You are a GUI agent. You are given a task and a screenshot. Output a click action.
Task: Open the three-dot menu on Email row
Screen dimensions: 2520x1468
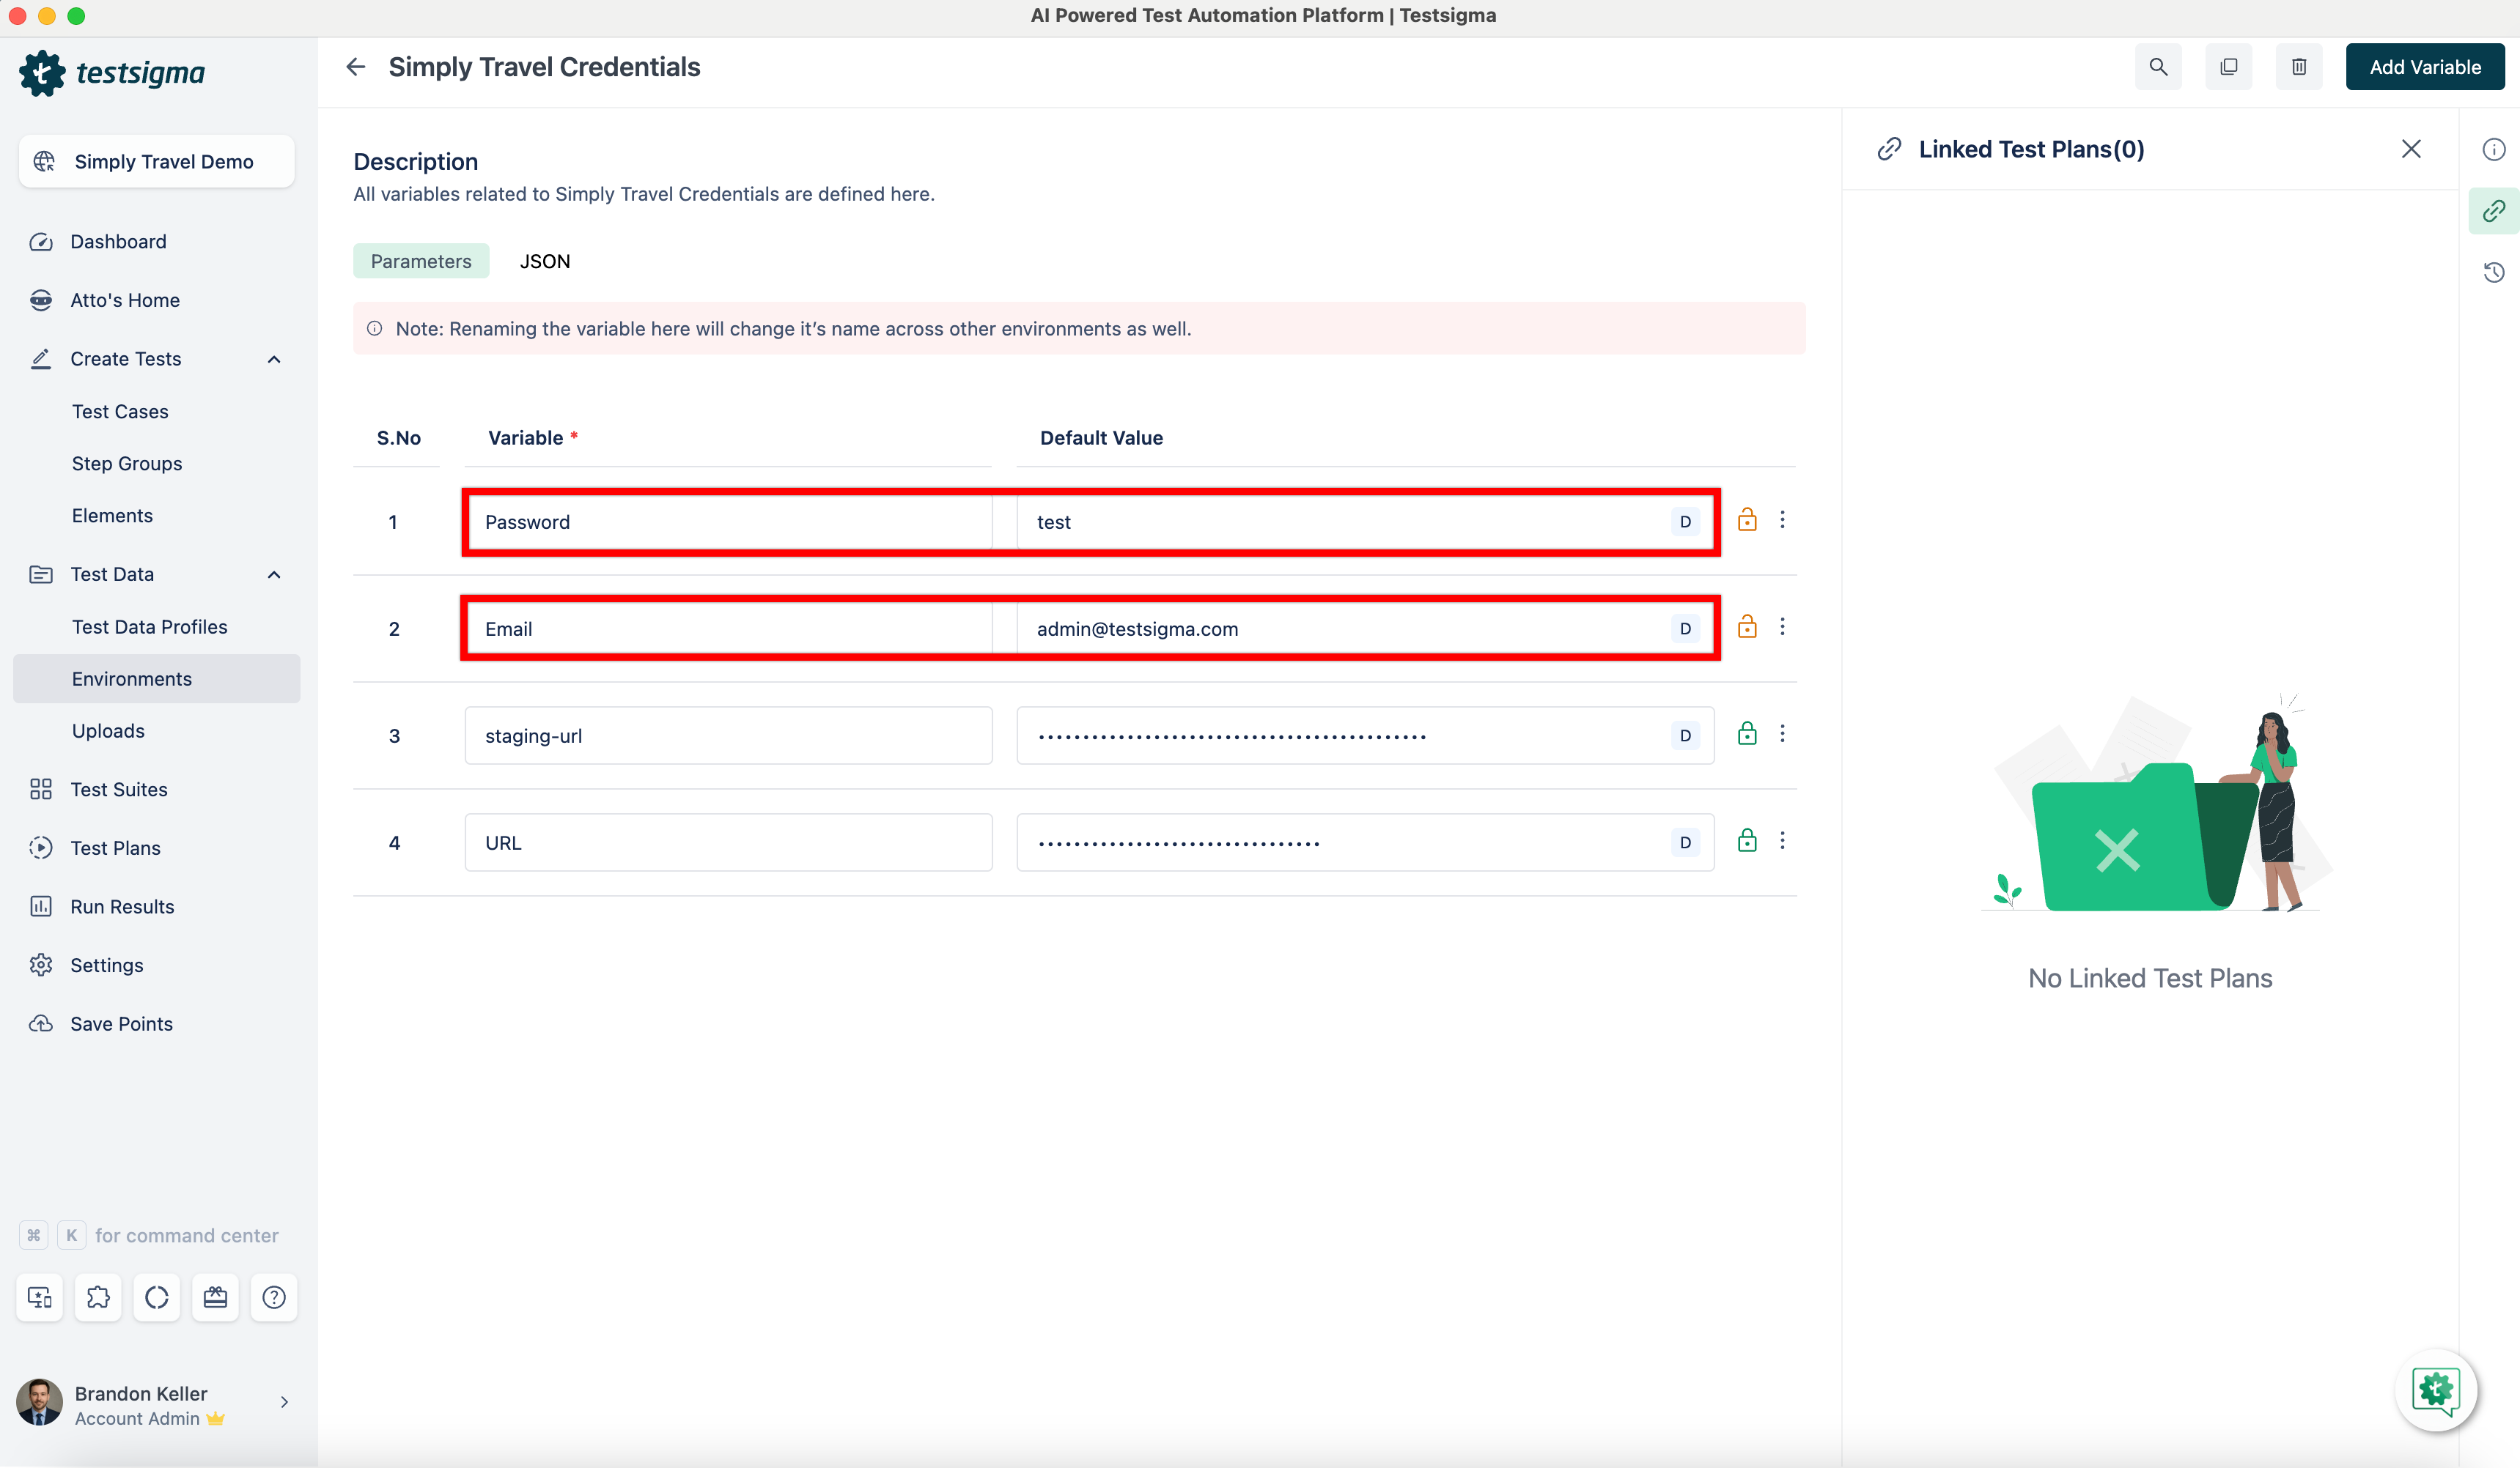(x=1783, y=626)
